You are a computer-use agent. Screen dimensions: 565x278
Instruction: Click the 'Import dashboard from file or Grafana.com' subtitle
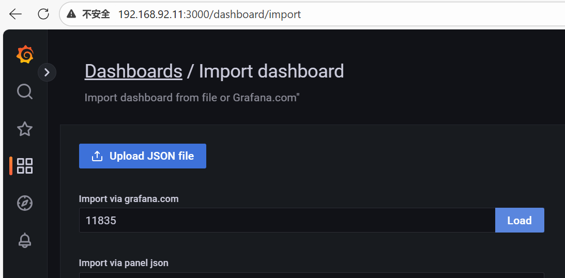pyautogui.click(x=192, y=98)
